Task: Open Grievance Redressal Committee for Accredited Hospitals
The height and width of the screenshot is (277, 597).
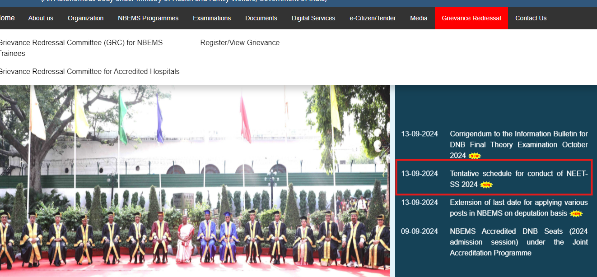Action: tap(89, 72)
